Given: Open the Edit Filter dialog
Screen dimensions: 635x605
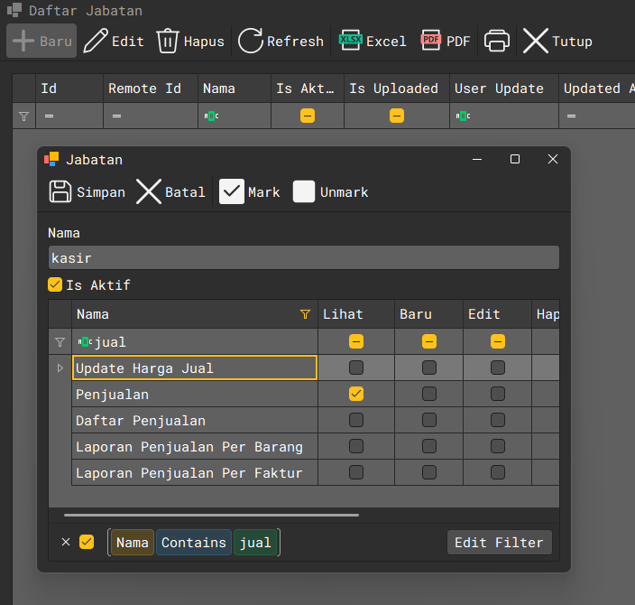Looking at the screenshot, I should coord(499,542).
